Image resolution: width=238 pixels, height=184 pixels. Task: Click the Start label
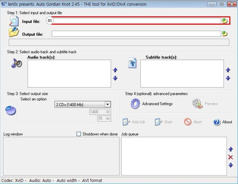pos(168,122)
